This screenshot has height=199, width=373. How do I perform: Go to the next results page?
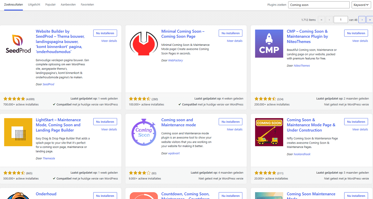362,20
